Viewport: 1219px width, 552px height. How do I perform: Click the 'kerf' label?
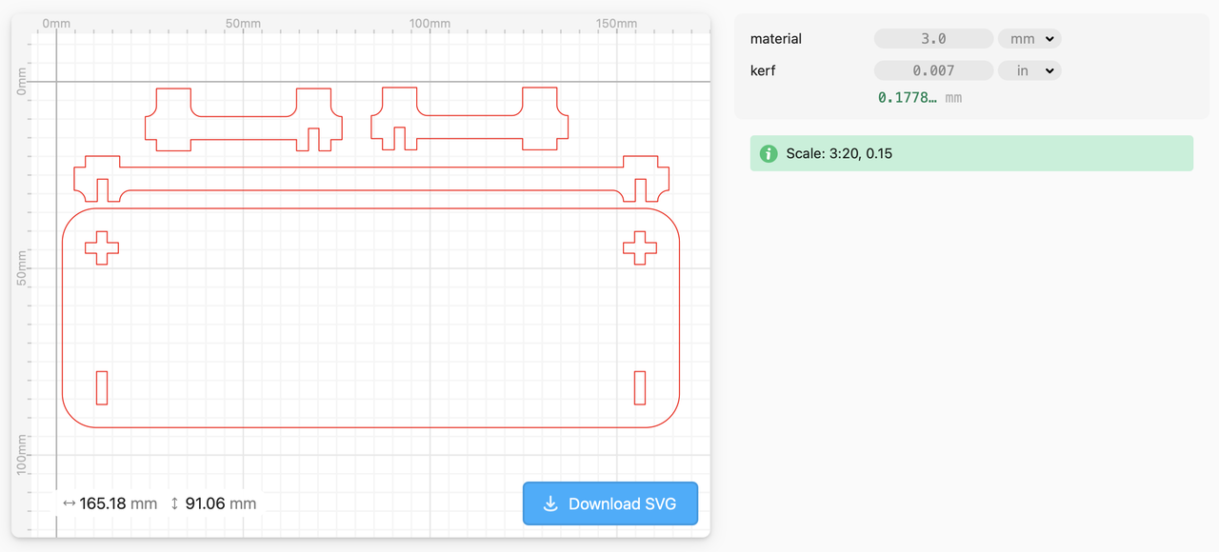[763, 70]
